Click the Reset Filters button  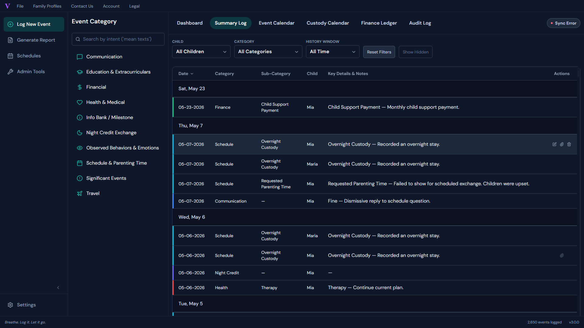coord(379,52)
